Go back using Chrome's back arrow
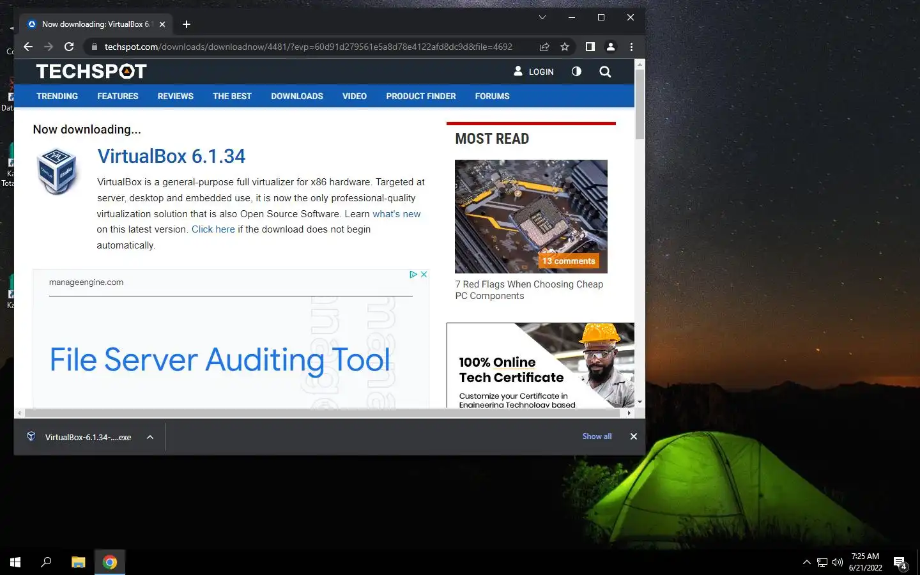The height and width of the screenshot is (575, 920). [28, 47]
